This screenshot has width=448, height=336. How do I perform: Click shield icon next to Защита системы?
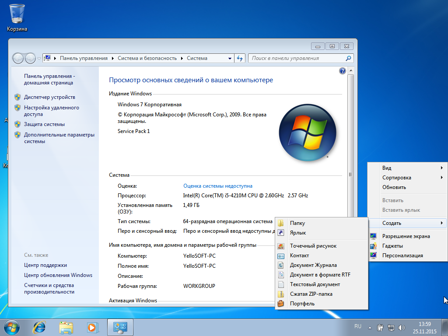[x=17, y=124]
